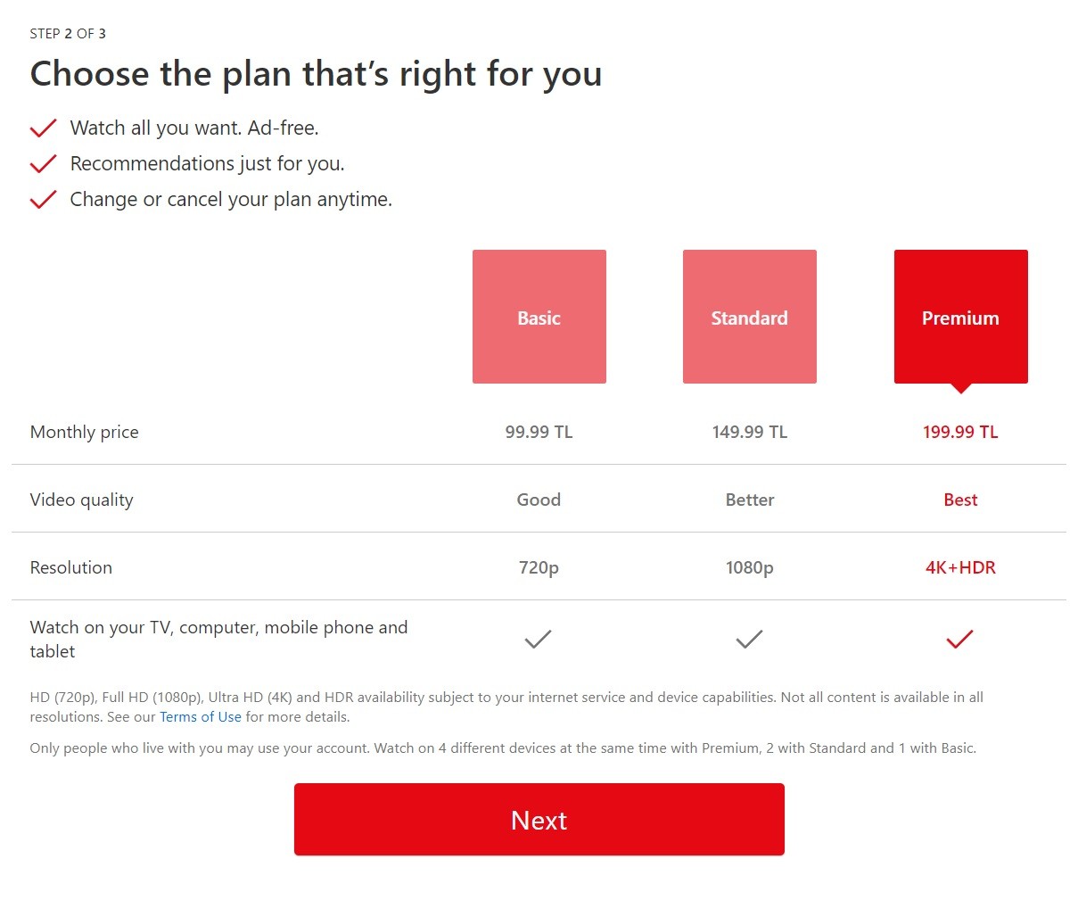The image size is (1078, 917).
Task: Click checkmark beside 'Change or cancel your plan'
Action: click(44, 200)
